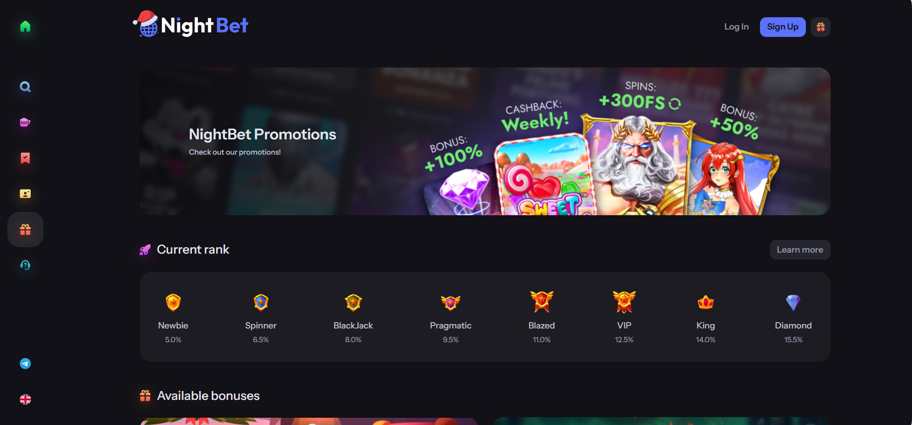
Task: Open the Telegram icon in sidebar
Action: [25, 363]
